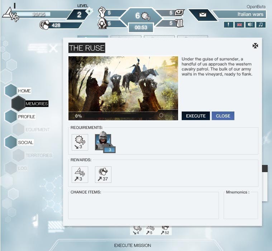Click the blue Close button
This screenshot has width=272, height=251.
click(223, 116)
